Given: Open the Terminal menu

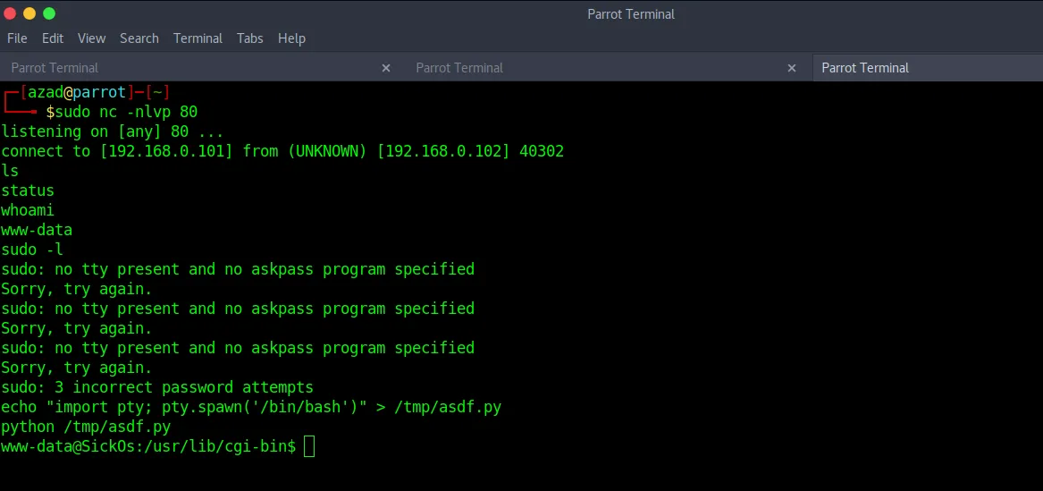Looking at the screenshot, I should (x=198, y=38).
